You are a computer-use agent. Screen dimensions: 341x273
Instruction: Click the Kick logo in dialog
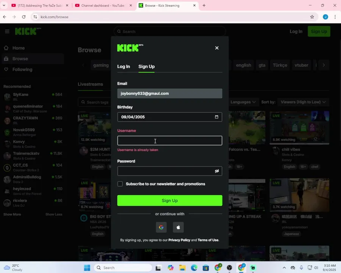[x=130, y=48]
